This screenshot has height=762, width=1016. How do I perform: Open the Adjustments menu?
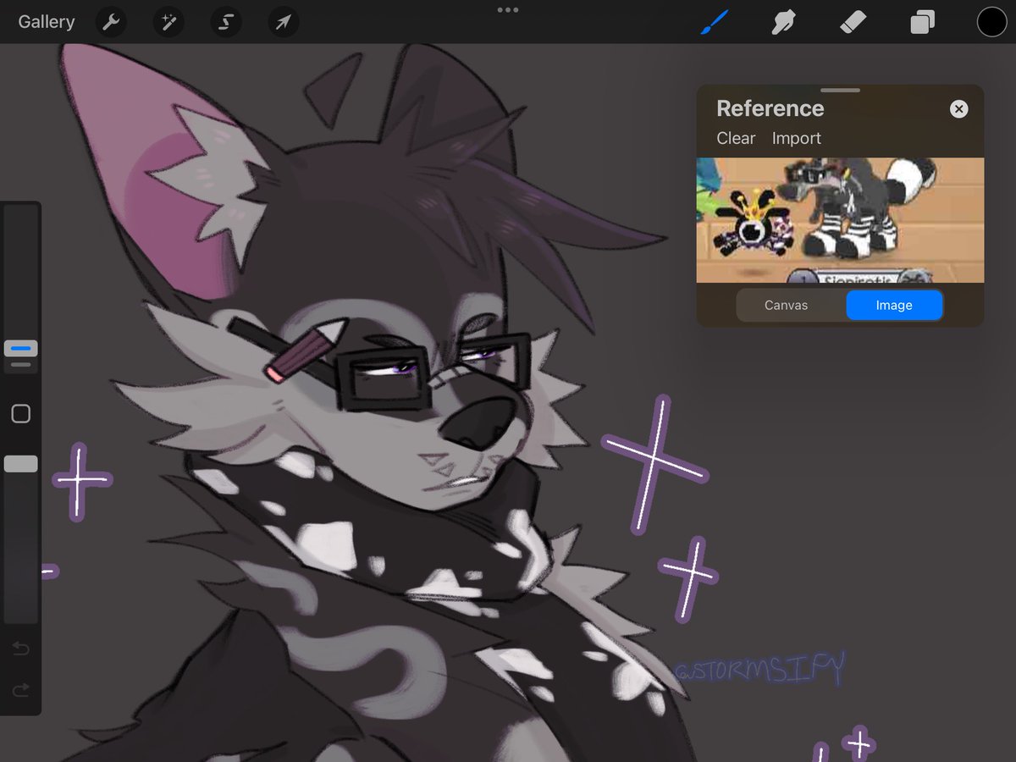[168, 22]
